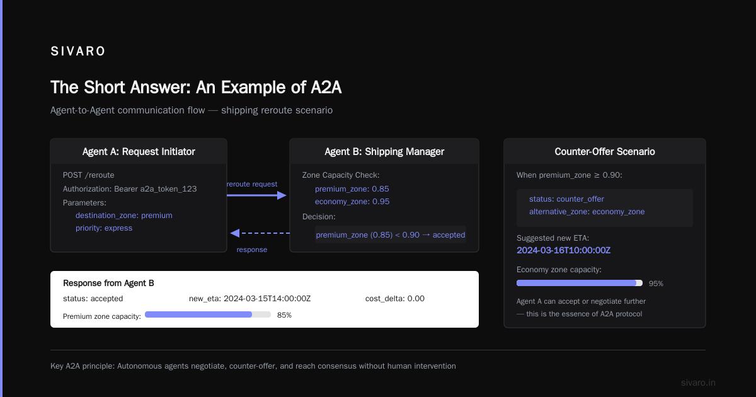Click the SIVARO logo text
The width and height of the screenshot is (756, 397).
[x=78, y=52]
